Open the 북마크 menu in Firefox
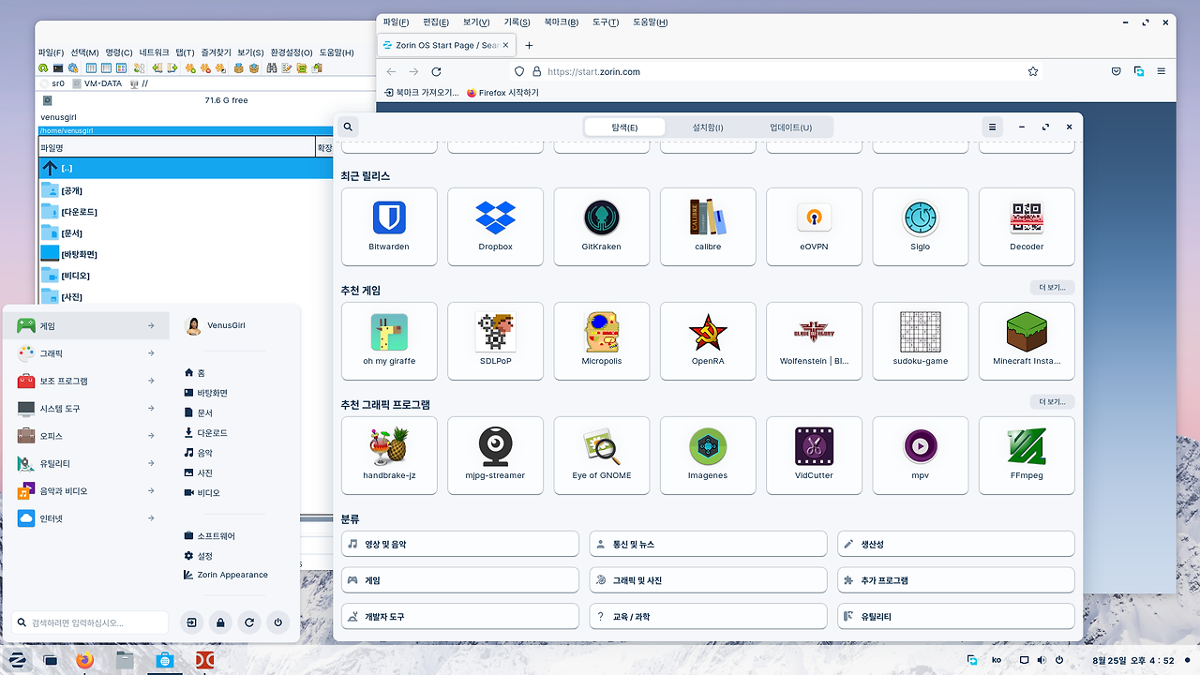The width and height of the screenshot is (1200, 675). pos(562,22)
